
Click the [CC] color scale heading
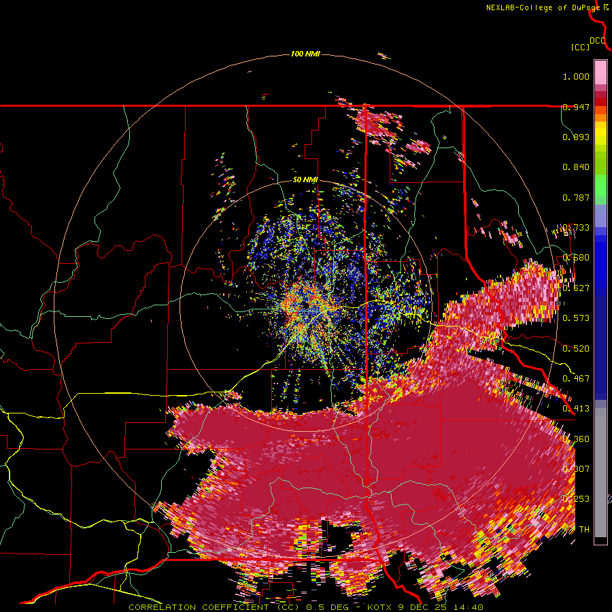click(580, 47)
